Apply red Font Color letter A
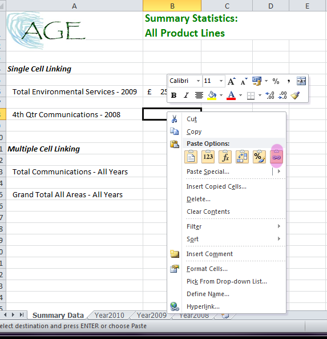 pos(231,95)
